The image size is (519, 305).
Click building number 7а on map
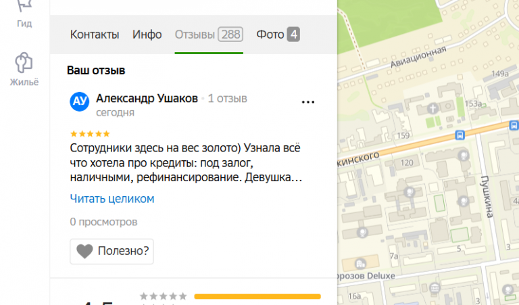click(394, 256)
